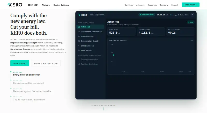Viewport: 207px width, 113px height.
Task: Open the Industries navigation link
Action: click(x=140, y=5)
